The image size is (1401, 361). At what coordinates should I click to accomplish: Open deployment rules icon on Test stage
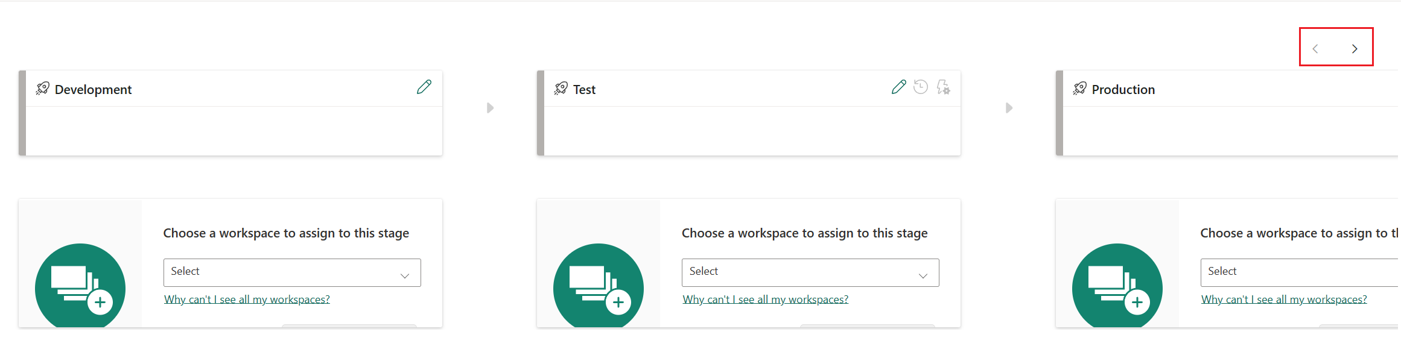coord(944,87)
